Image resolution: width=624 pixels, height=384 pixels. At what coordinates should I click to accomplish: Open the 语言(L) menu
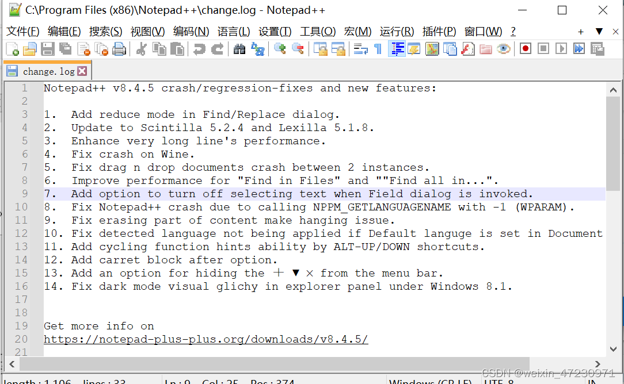click(x=234, y=32)
